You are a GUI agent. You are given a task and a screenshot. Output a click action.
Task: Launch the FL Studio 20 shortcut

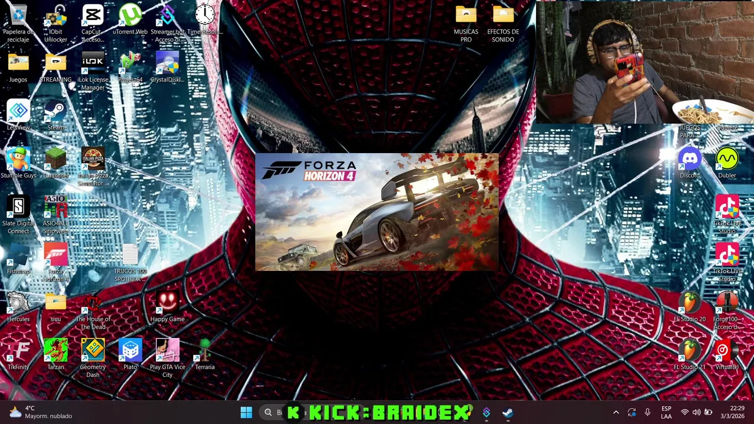690,307
